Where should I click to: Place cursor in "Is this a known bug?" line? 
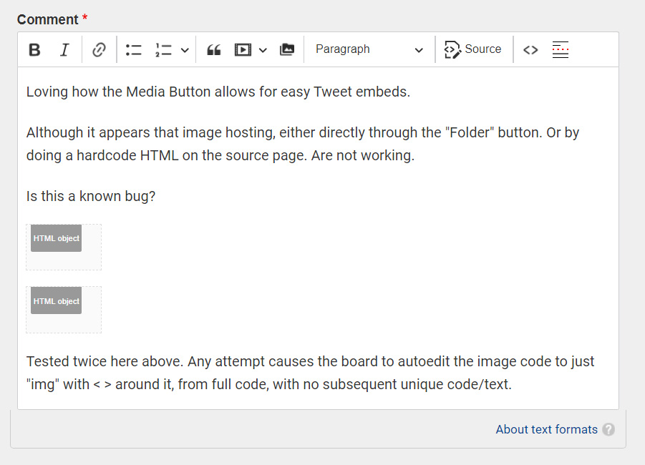click(91, 196)
